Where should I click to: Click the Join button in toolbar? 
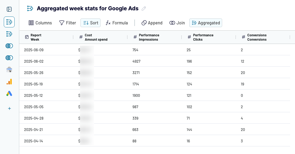177,23
